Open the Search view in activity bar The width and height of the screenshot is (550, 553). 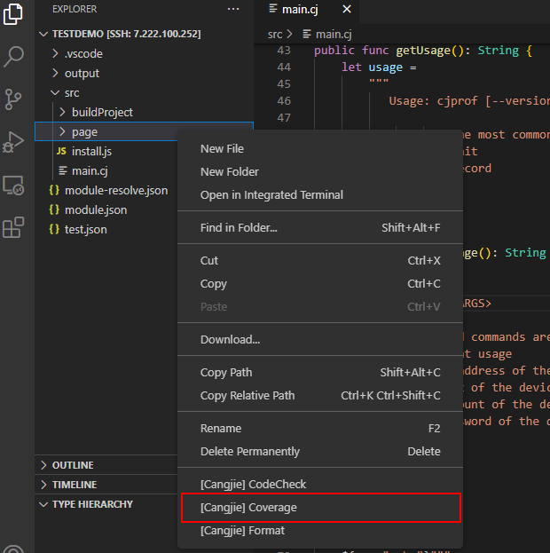14,57
